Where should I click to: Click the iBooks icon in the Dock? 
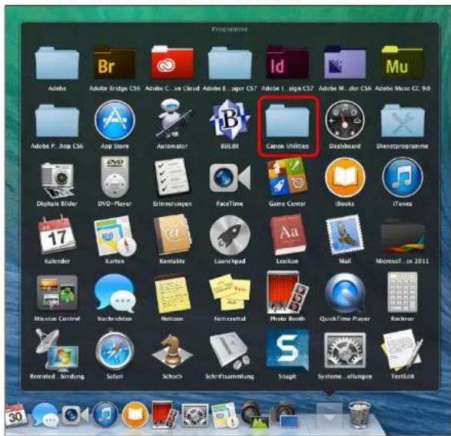(x=135, y=415)
